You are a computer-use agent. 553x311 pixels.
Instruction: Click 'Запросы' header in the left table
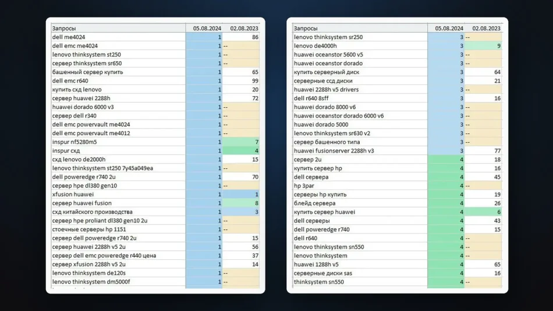tap(119, 28)
